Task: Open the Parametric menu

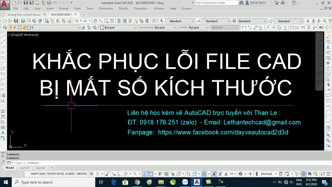Action: (141, 9)
